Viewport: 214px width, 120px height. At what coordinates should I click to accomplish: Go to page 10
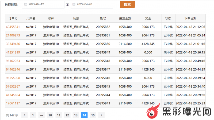coord(50,115)
